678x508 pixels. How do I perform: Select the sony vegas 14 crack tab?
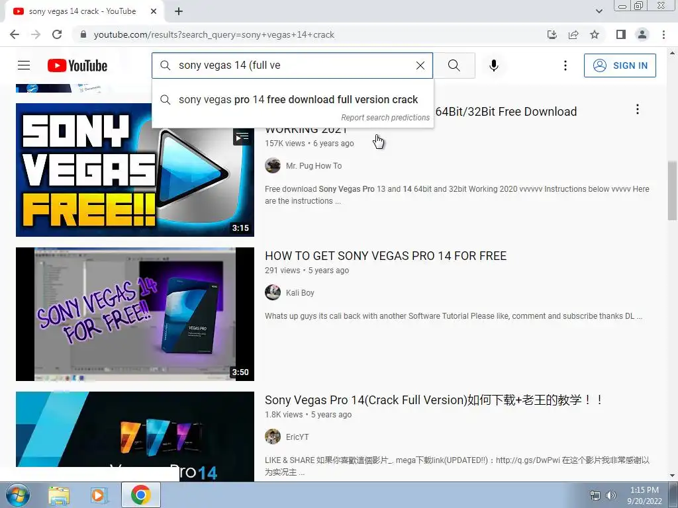coord(82,11)
